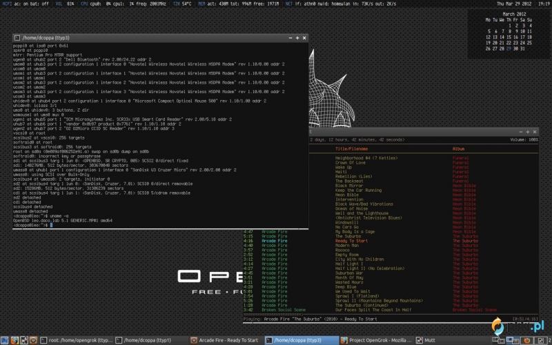
Task: Click terminal icon in /home/dcoppa (ttyp3) title bar
Action: tap(17, 38)
